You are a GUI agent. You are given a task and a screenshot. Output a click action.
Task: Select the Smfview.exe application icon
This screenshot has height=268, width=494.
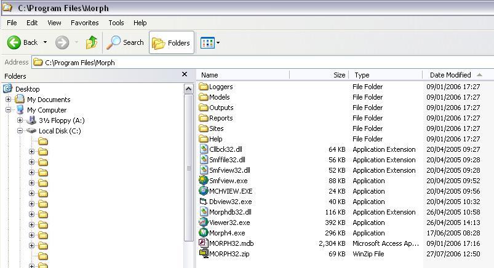pos(204,181)
